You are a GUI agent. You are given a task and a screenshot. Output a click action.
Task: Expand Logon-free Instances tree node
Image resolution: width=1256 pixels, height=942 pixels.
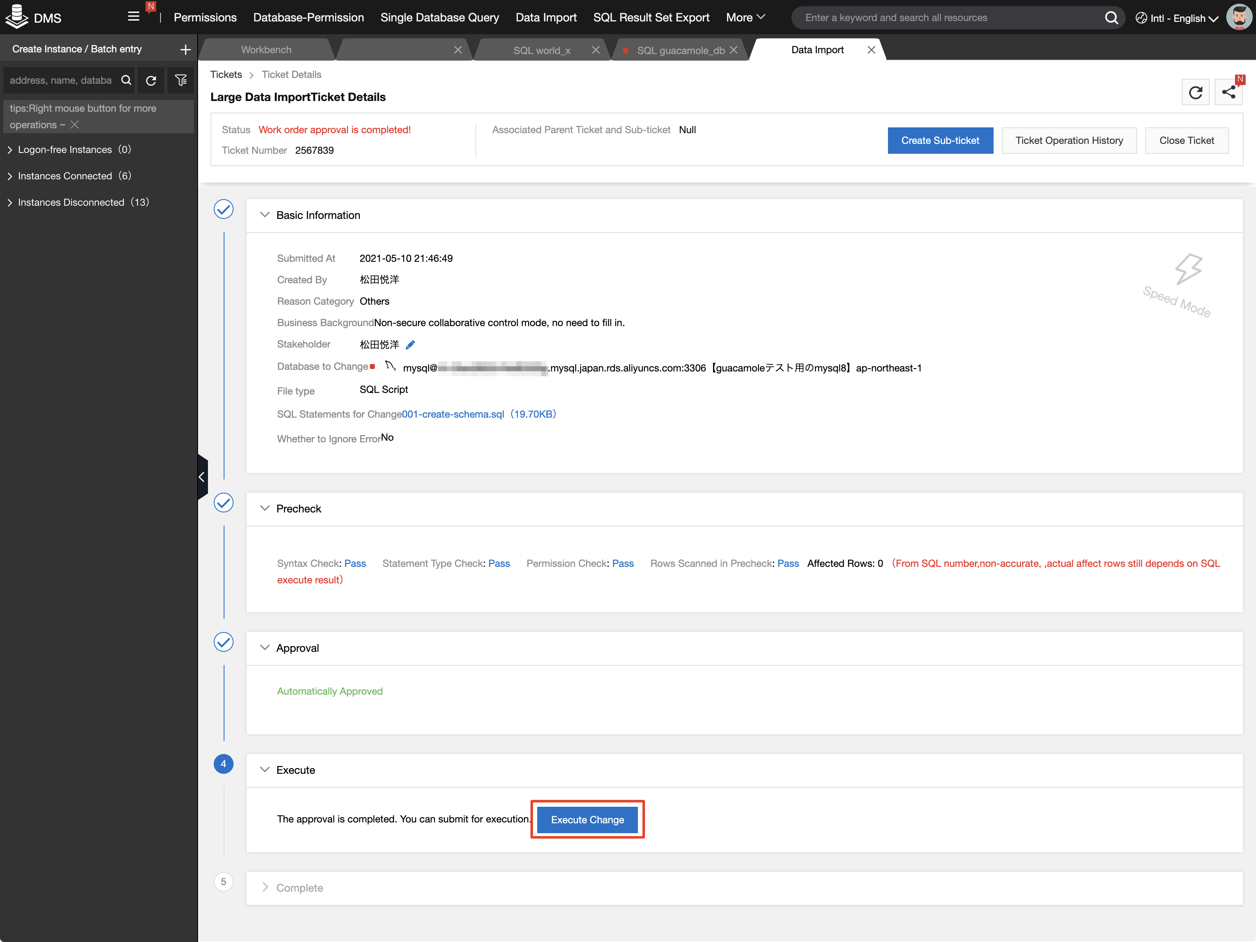pos(9,150)
